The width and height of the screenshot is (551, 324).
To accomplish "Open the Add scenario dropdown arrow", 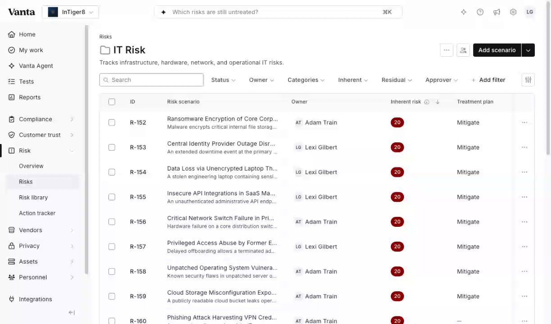I will (528, 50).
